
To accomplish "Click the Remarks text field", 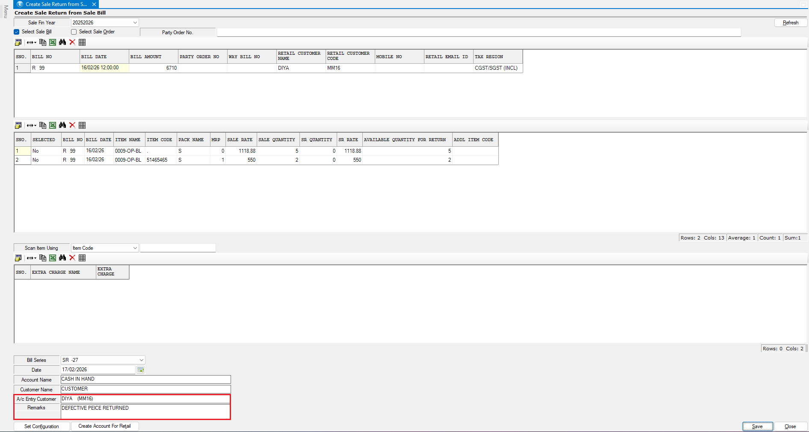I will [x=145, y=411].
